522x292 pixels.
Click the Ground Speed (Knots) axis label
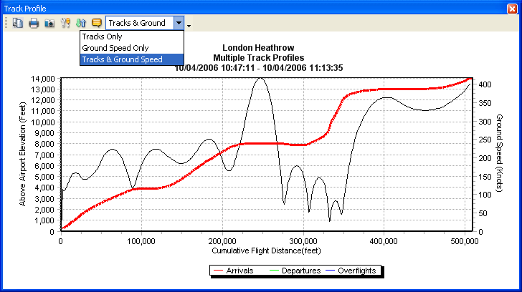pos(499,153)
